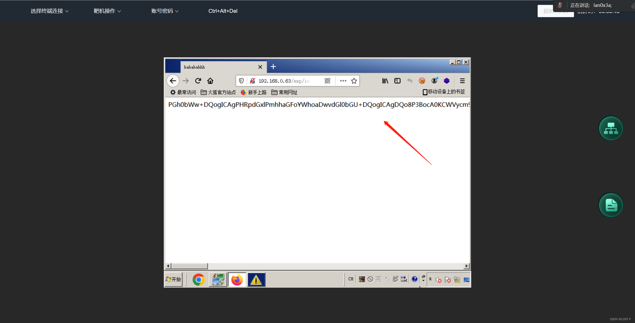The width and height of the screenshot is (635, 323).
Task: Bookmark this page with the star icon
Action: pyautogui.click(x=354, y=81)
